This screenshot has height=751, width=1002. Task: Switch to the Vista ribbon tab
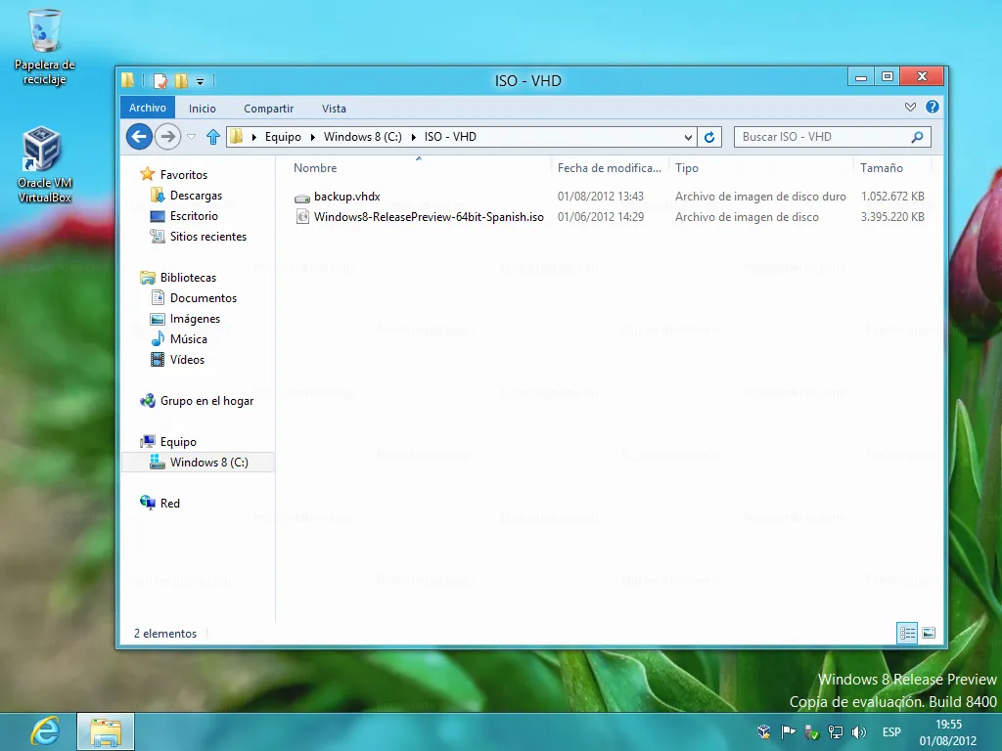[334, 109]
